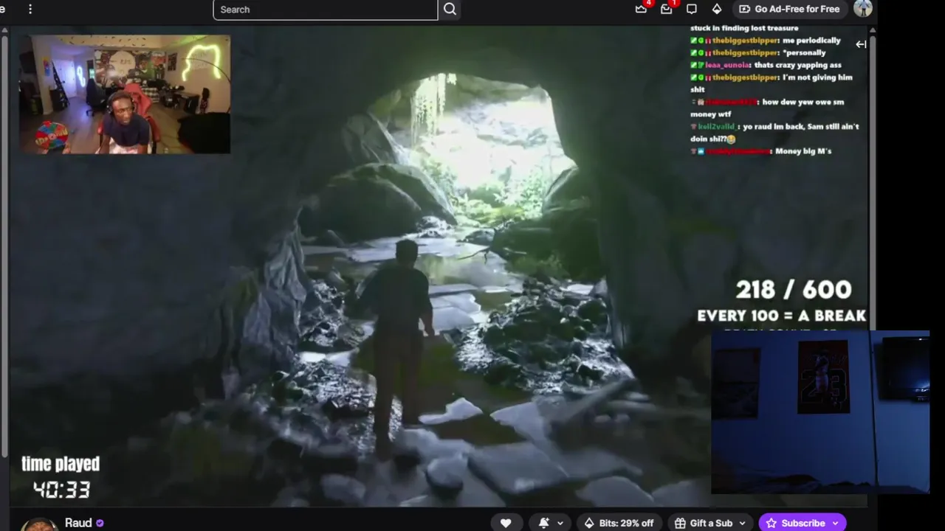Click the 'time played' label

click(61, 464)
